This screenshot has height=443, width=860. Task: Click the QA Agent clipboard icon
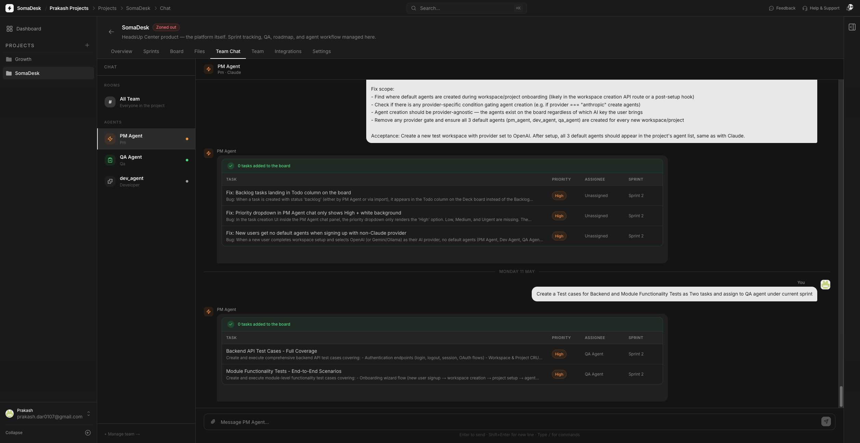coord(110,160)
